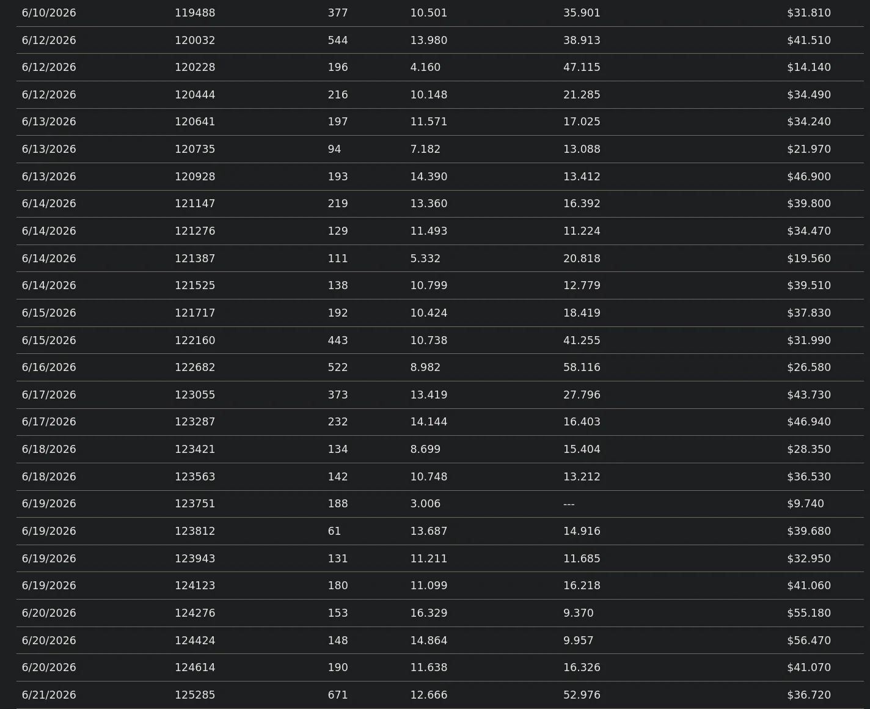Click the 6/16/2026 date cell
The image size is (870, 709).
(49, 367)
